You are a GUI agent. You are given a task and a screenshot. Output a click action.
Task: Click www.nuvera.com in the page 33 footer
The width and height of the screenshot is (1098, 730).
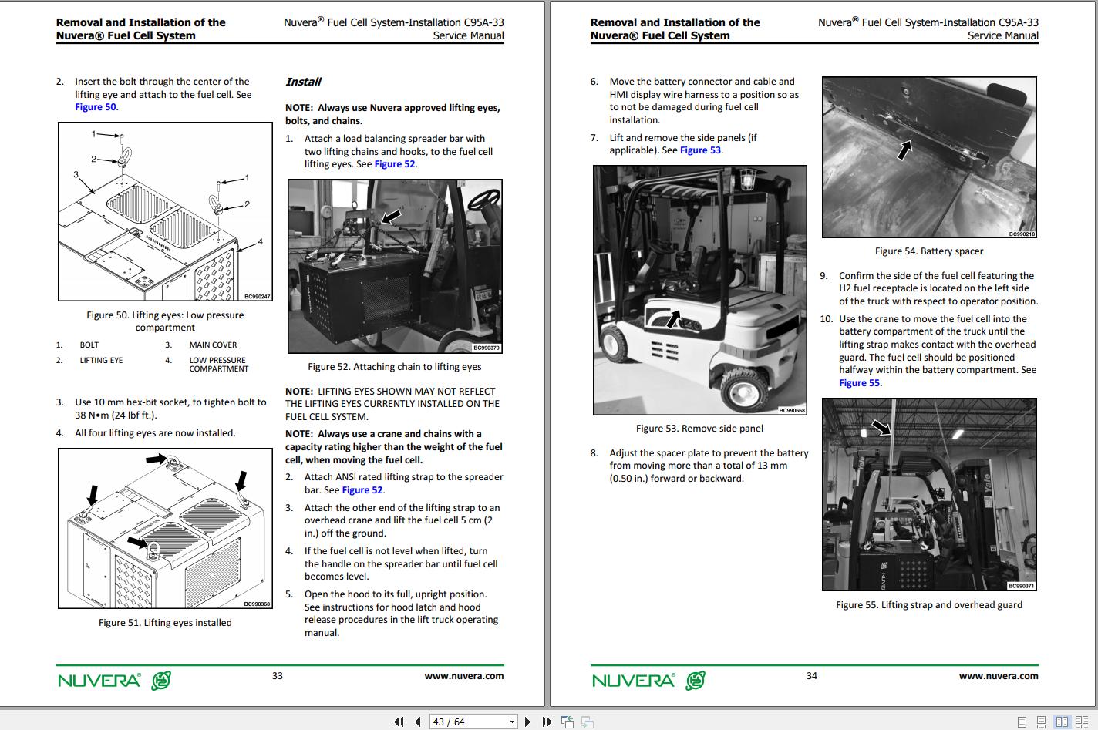[x=464, y=676]
